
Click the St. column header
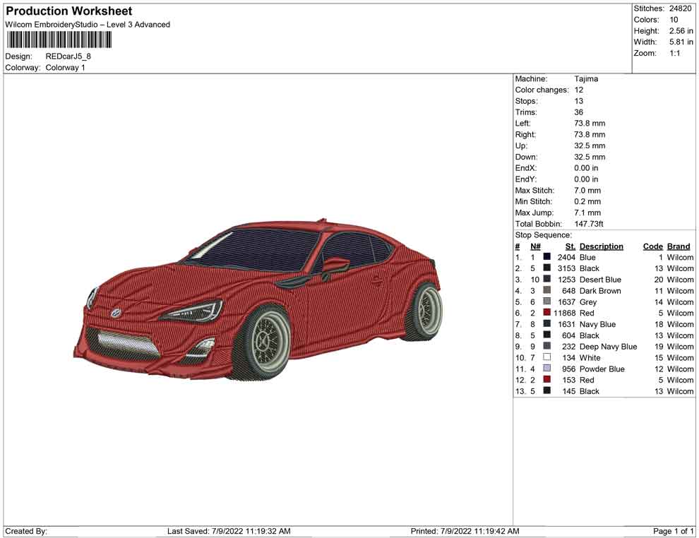point(570,246)
